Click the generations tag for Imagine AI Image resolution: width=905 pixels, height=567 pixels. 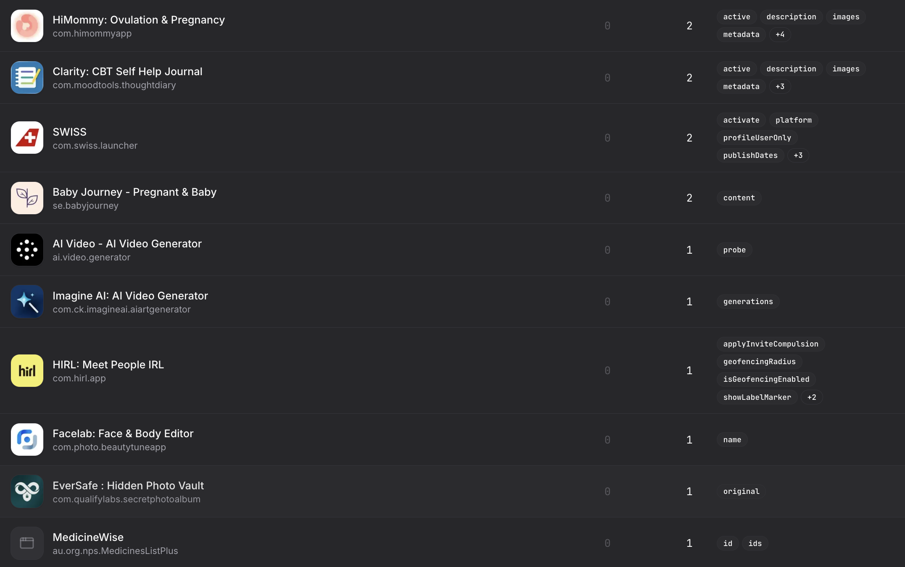tap(748, 302)
